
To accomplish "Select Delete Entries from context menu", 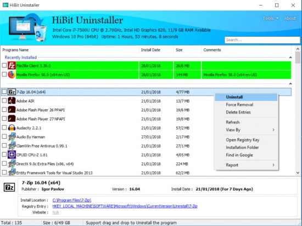I will [x=246, y=112].
